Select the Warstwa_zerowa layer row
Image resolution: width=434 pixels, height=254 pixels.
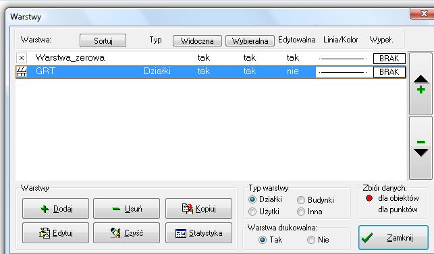[211, 58]
